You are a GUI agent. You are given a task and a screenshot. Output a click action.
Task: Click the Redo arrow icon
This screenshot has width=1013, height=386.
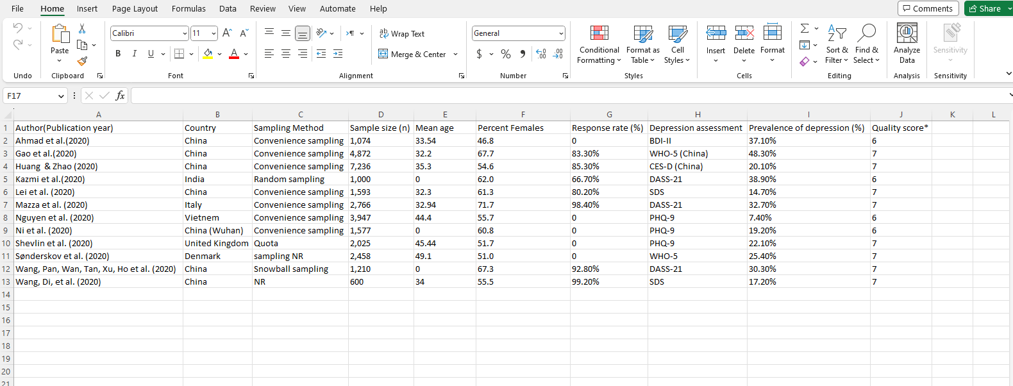pyautogui.click(x=18, y=44)
